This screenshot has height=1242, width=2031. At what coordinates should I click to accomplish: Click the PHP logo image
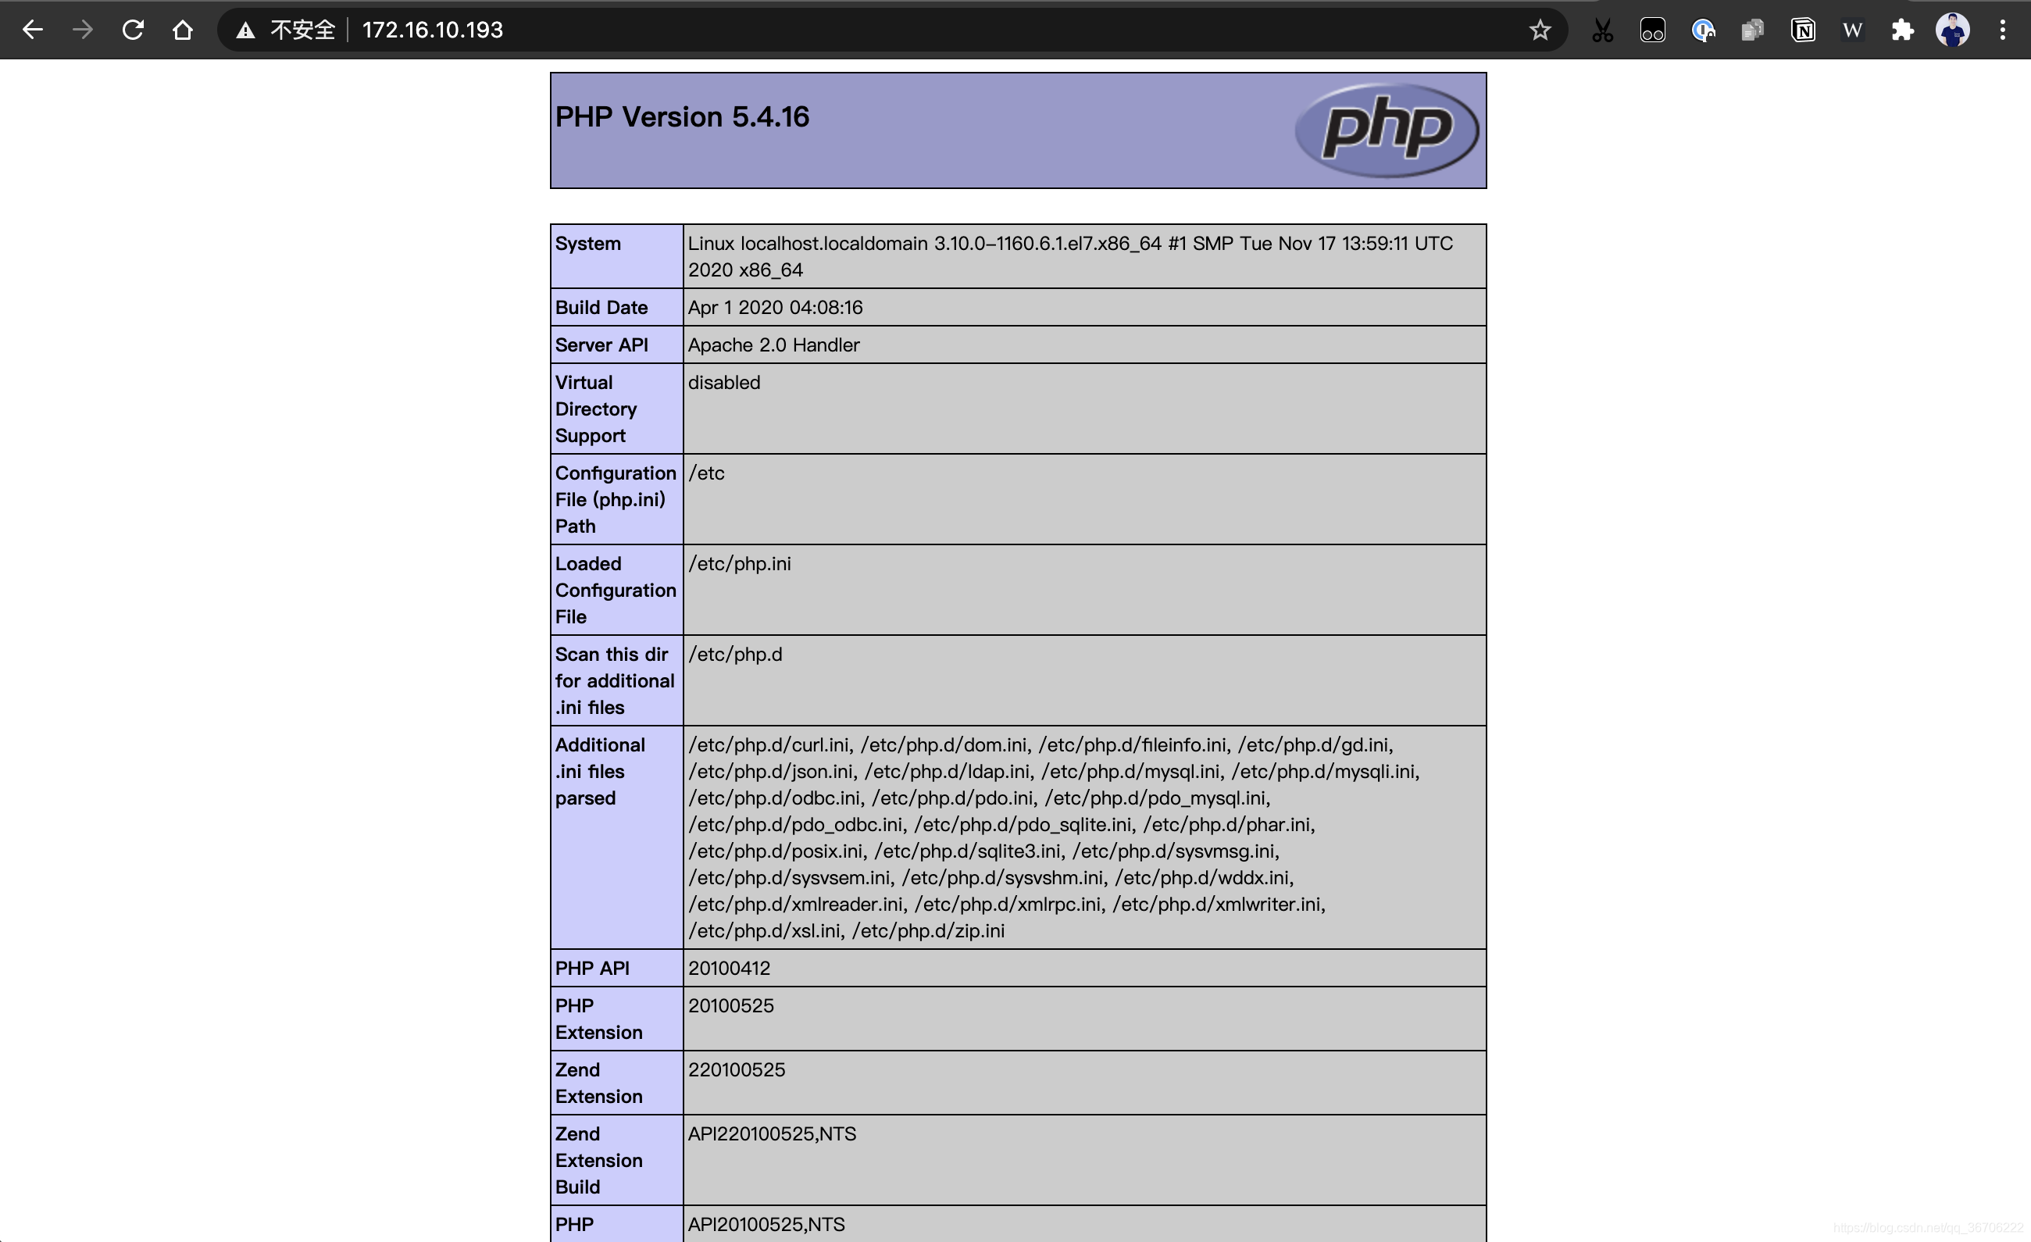point(1387,130)
